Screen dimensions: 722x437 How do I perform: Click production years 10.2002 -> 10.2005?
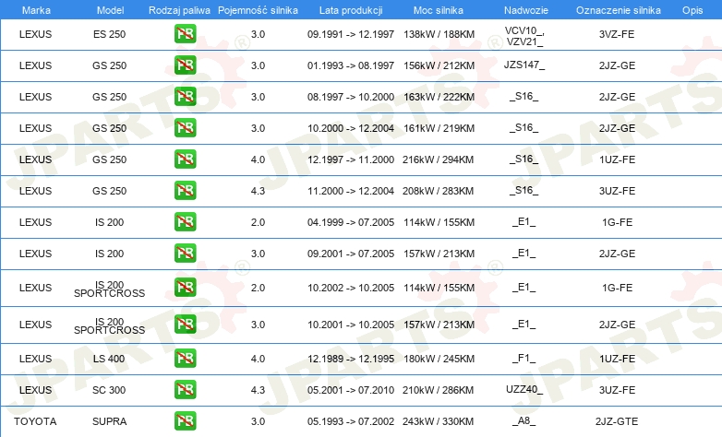[x=351, y=288]
